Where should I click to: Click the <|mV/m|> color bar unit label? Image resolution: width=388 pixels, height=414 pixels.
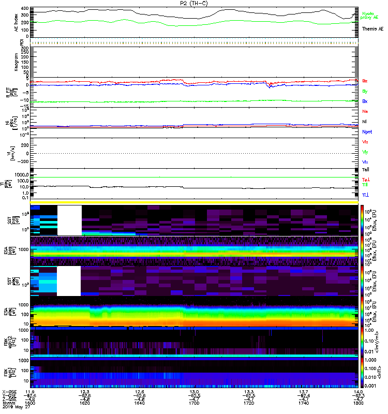(x=378, y=342)
